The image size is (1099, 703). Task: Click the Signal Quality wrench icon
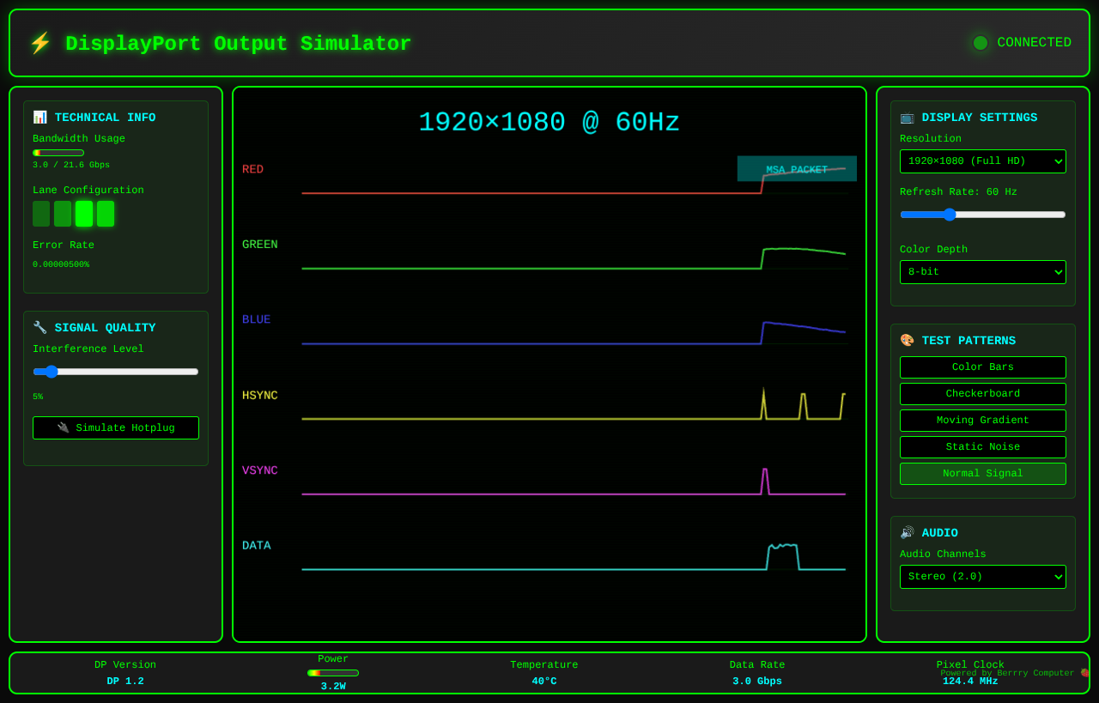39,327
